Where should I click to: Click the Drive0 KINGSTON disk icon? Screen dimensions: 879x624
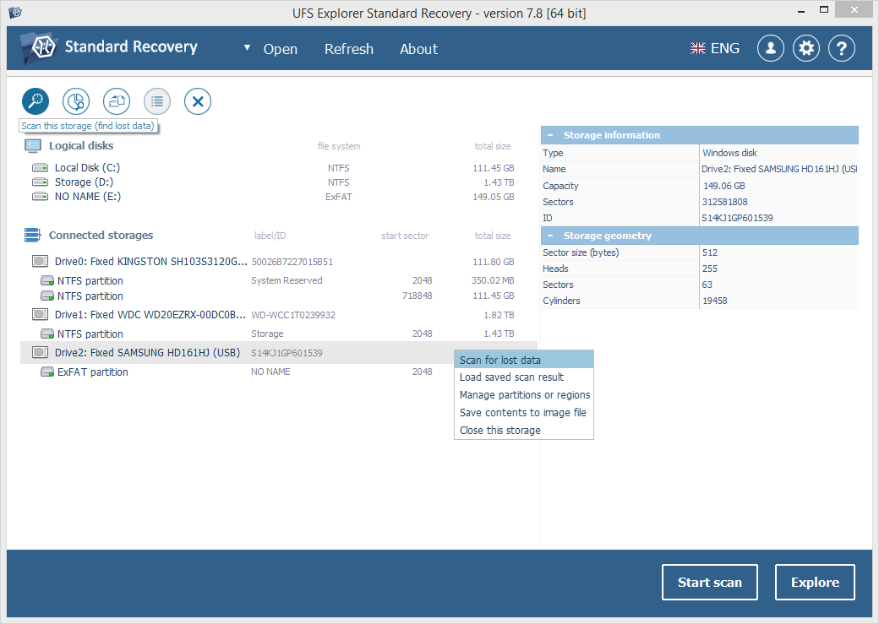click(x=40, y=261)
